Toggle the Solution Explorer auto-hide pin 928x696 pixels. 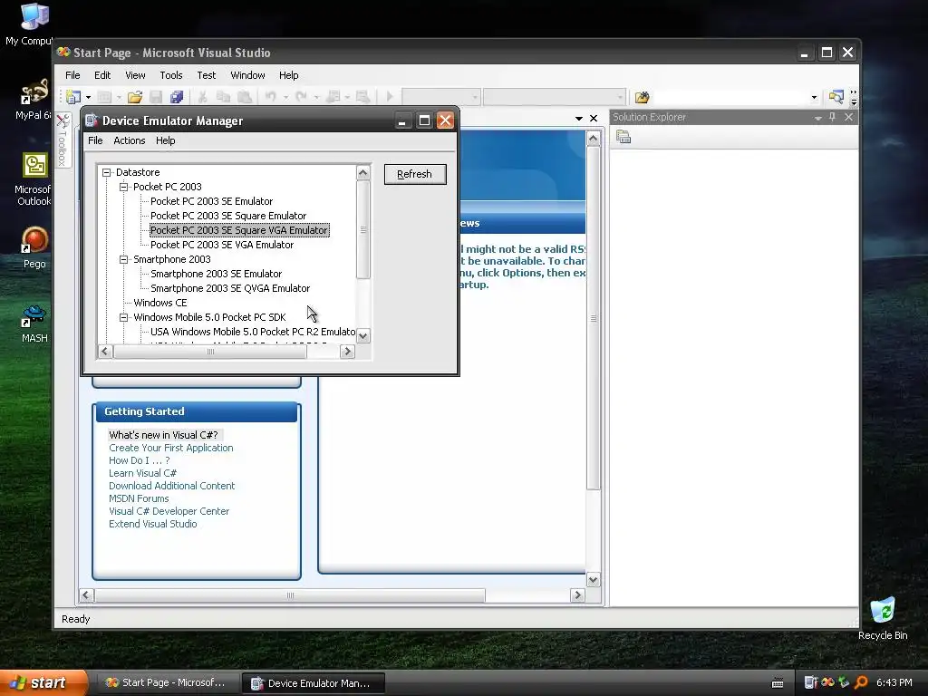833,117
